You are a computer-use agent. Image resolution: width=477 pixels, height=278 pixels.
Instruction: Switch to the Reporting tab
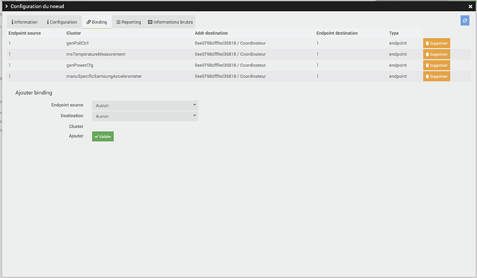point(129,22)
